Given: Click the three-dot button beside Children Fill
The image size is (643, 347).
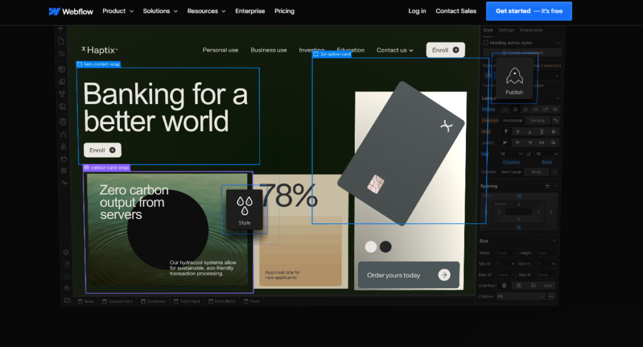Looking at the screenshot, I should [x=551, y=296].
